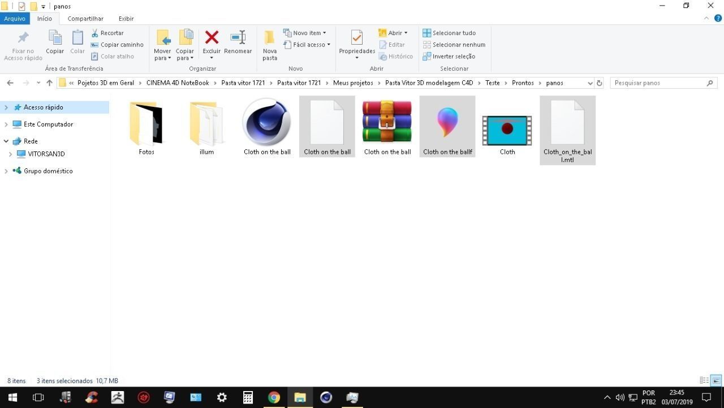Expand Grupo doméstico tree node
The image size is (724, 408).
(6, 171)
